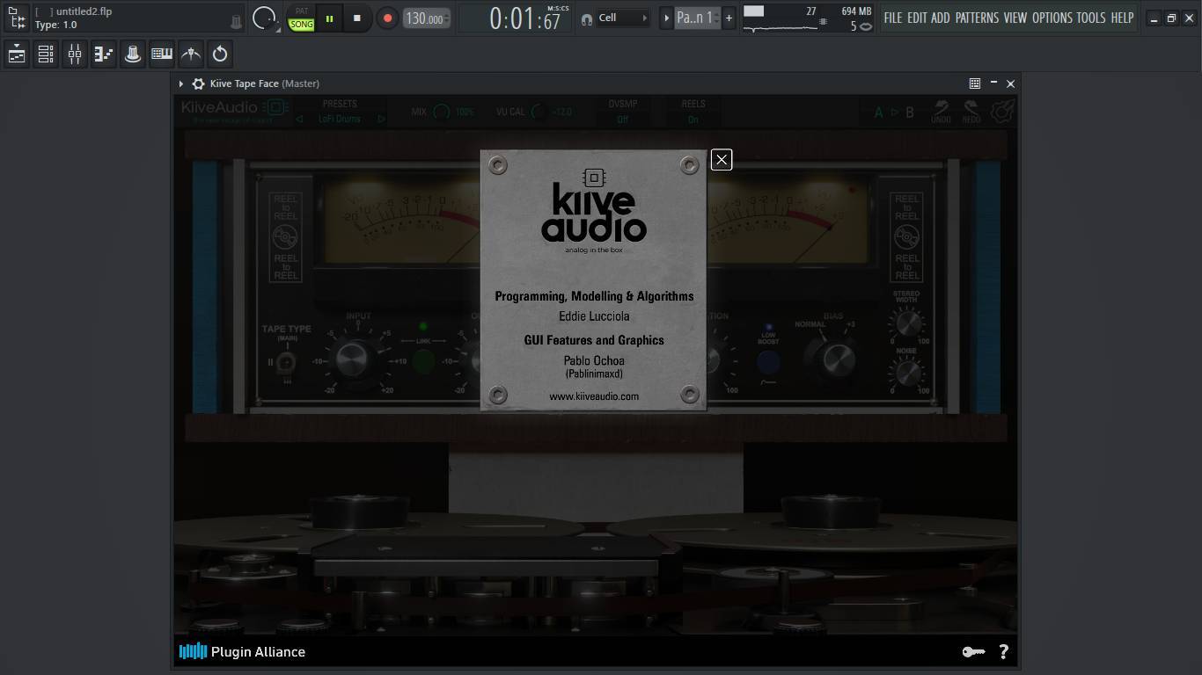This screenshot has height=675, width=1202.
Task: Switch to PAT mode
Action: tap(302, 11)
